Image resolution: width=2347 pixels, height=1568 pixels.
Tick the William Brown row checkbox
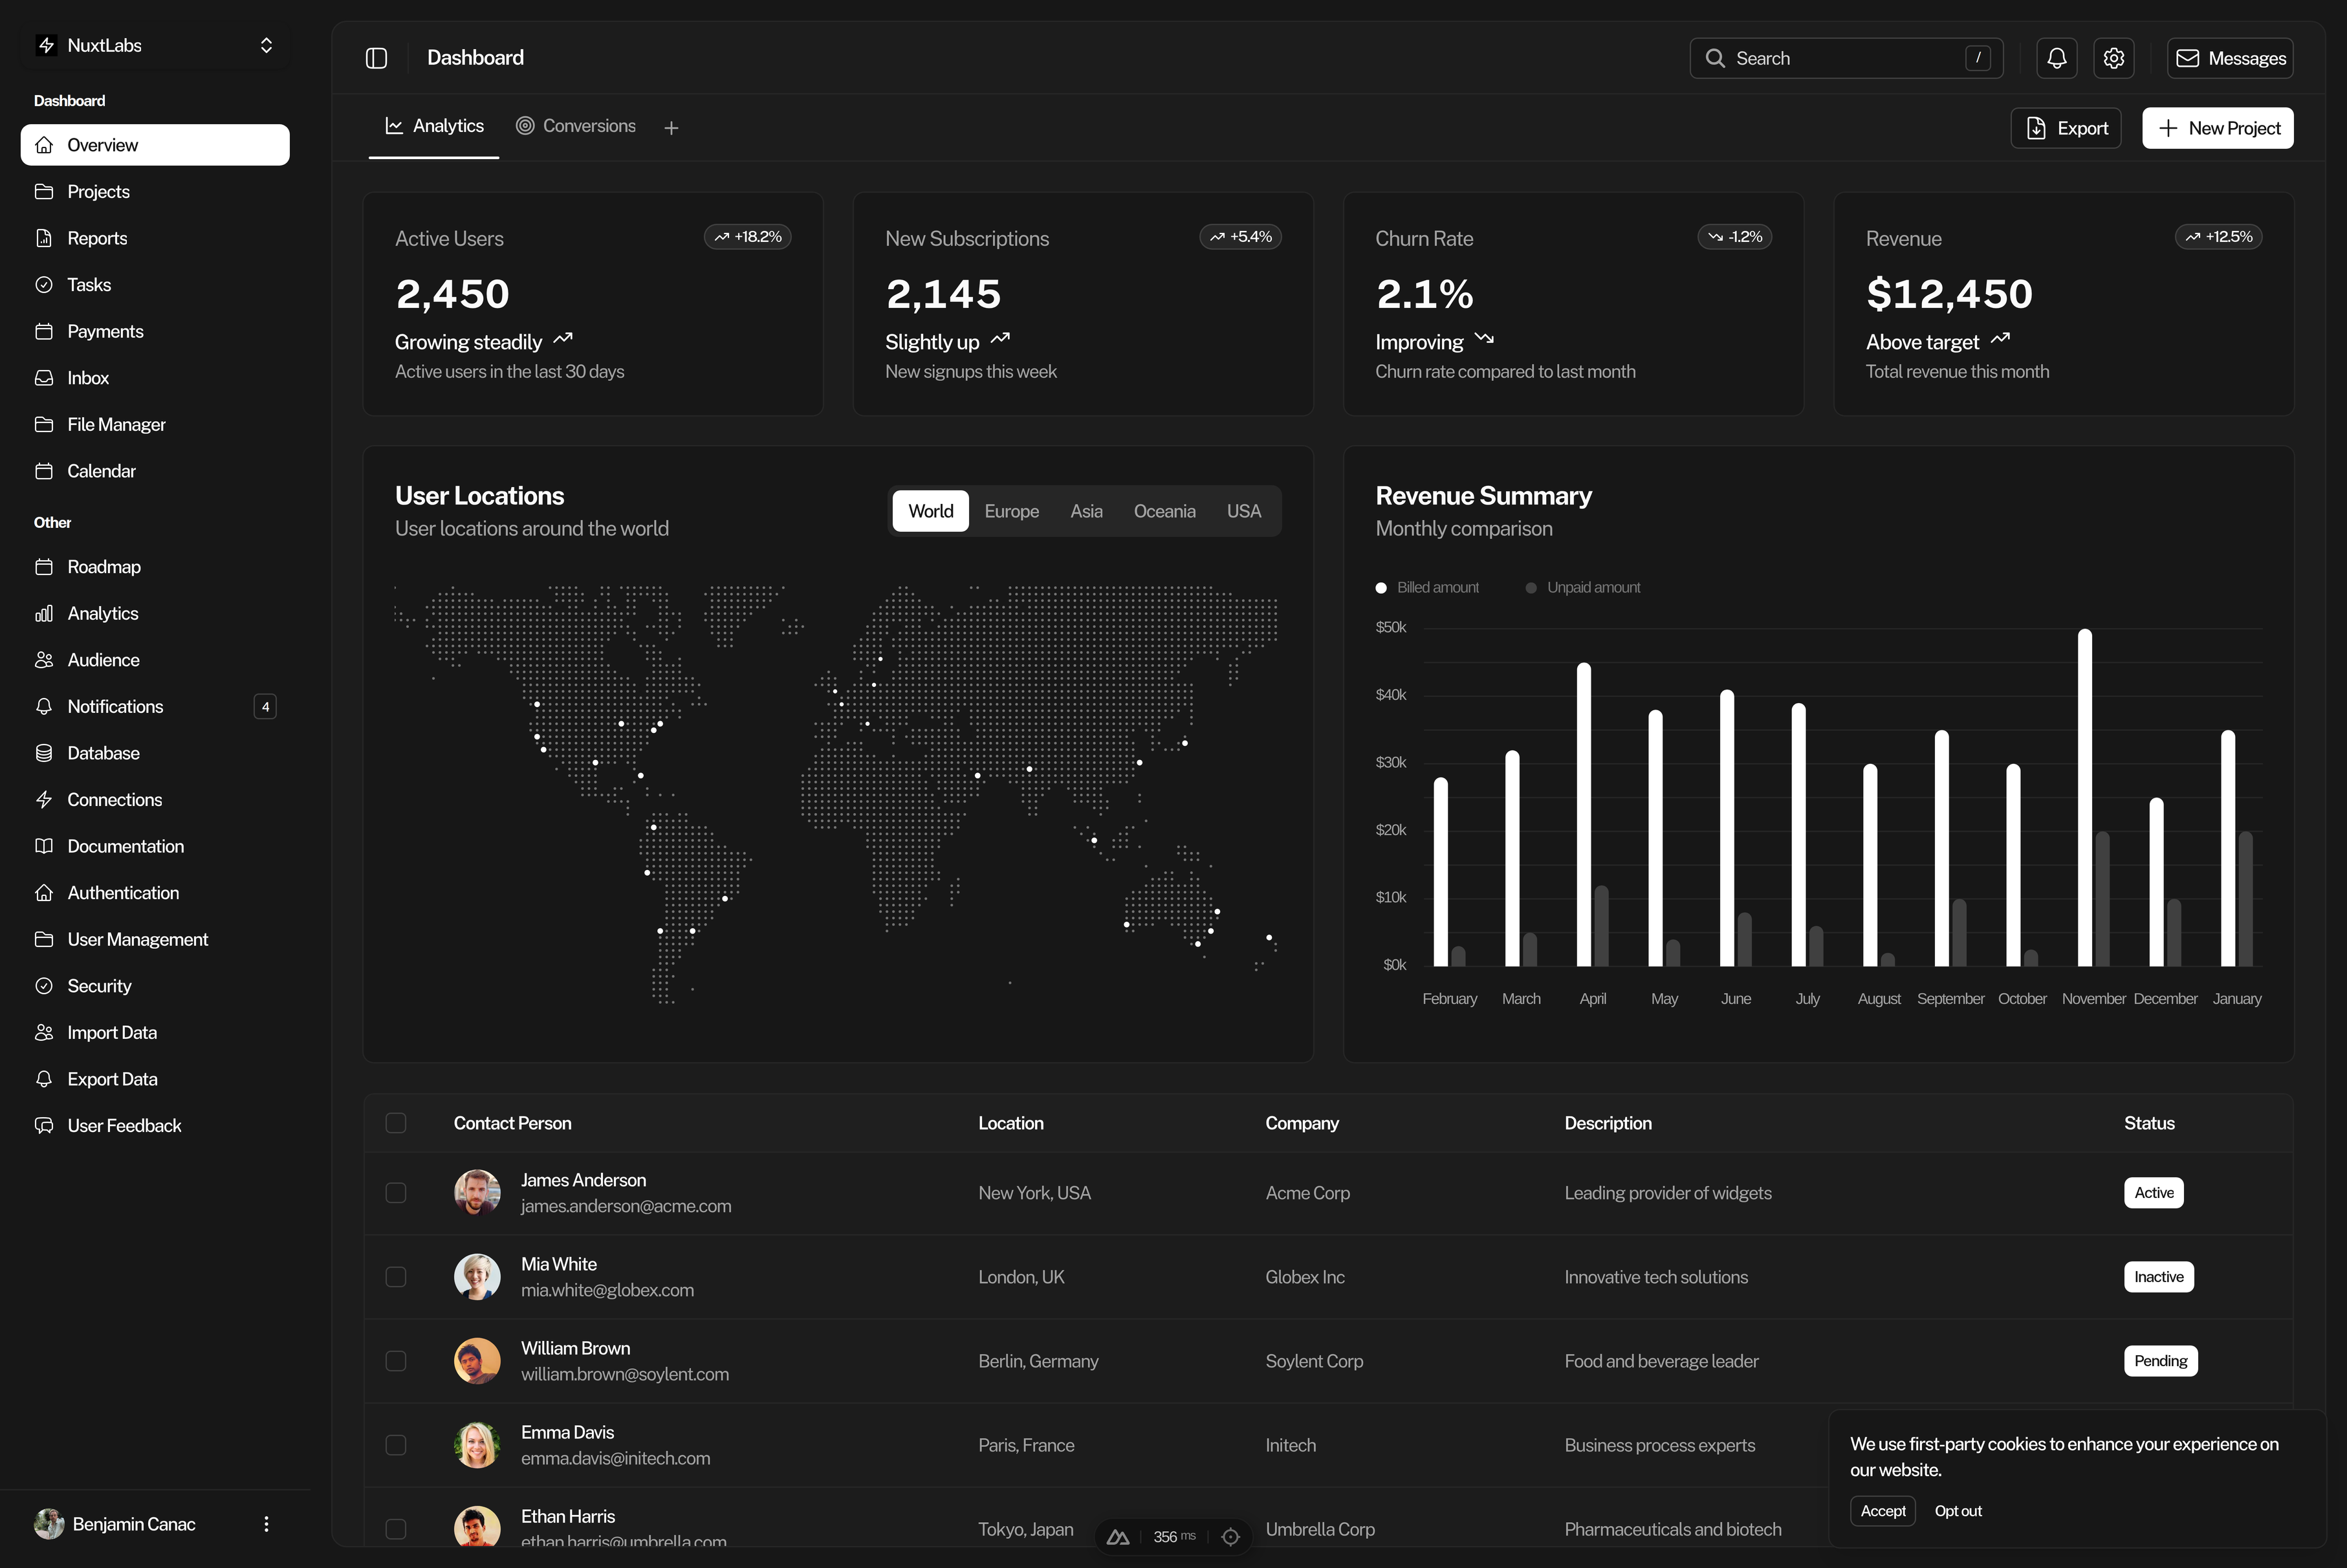coord(396,1361)
